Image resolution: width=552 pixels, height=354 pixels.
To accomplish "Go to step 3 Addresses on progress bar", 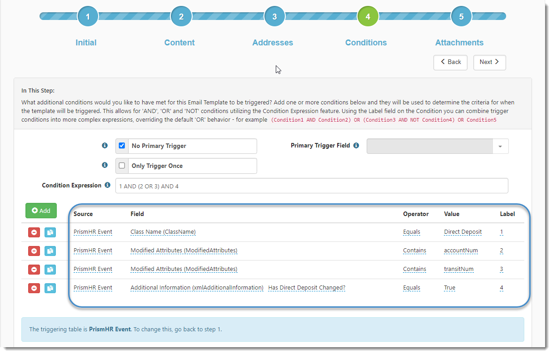I will [x=274, y=17].
